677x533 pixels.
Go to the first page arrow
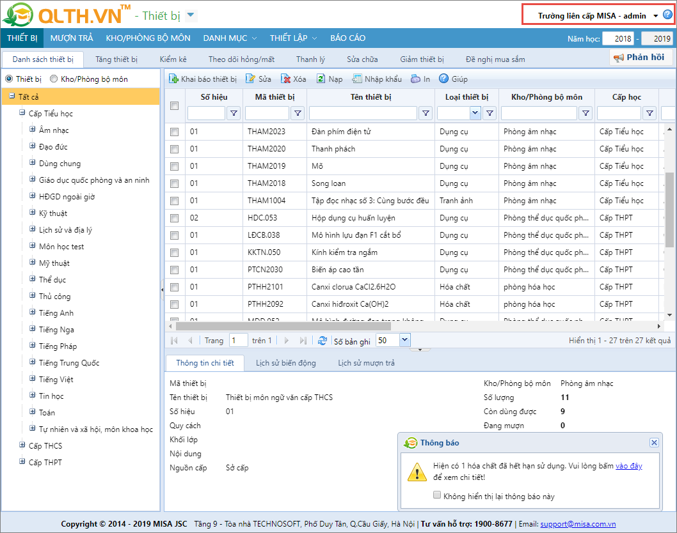click(174, 341)
